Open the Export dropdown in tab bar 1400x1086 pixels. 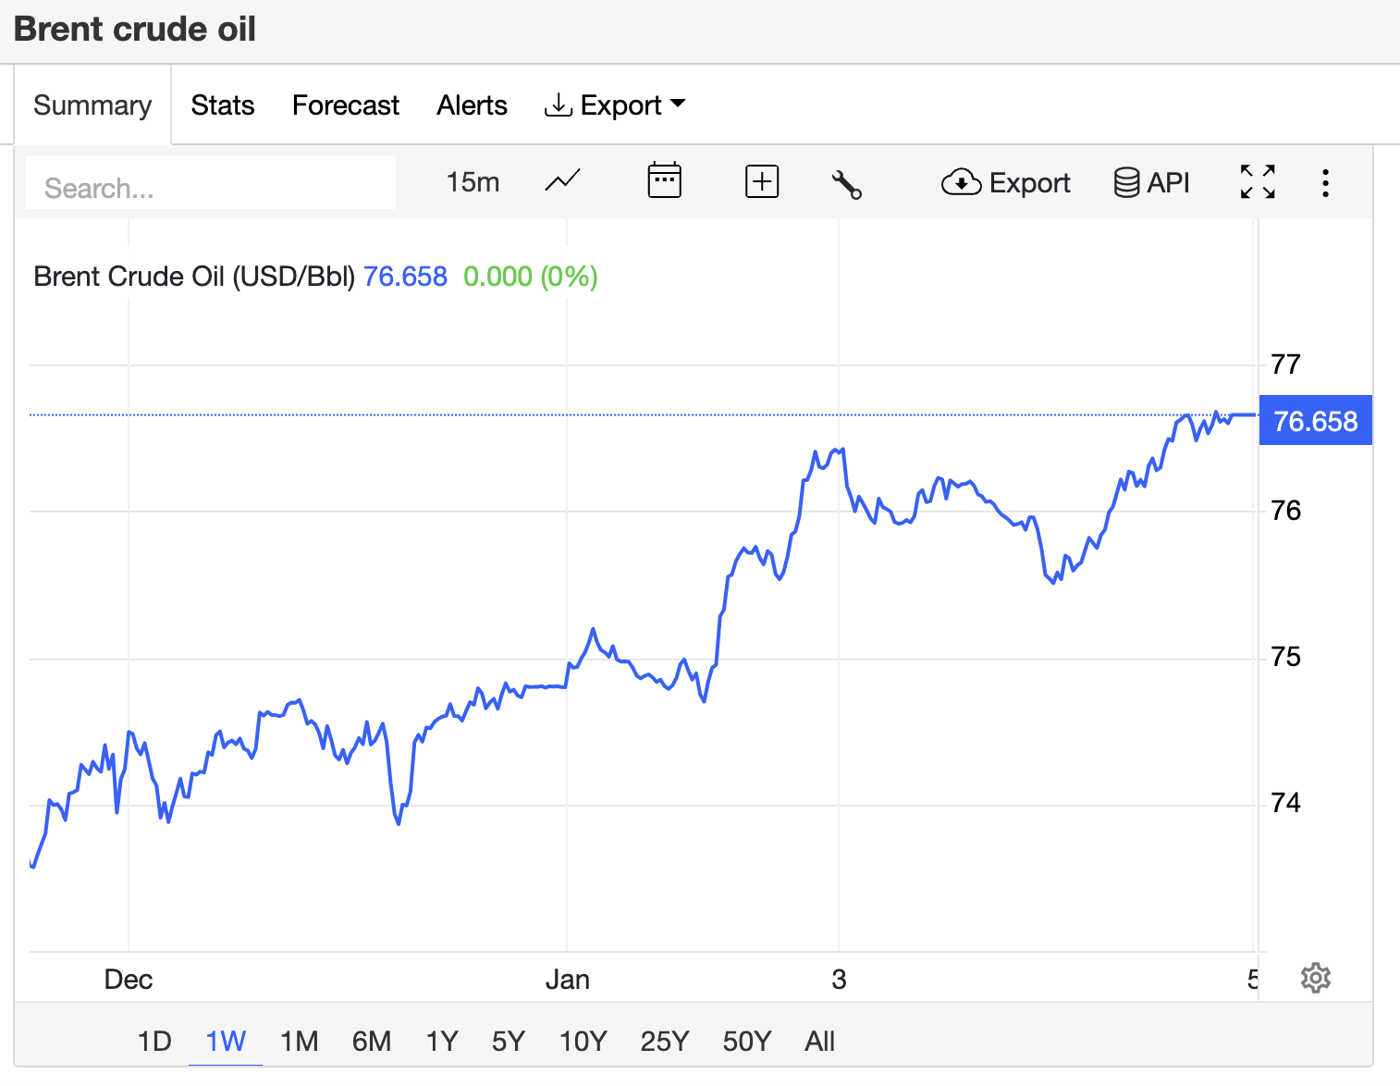click(615, 105)
